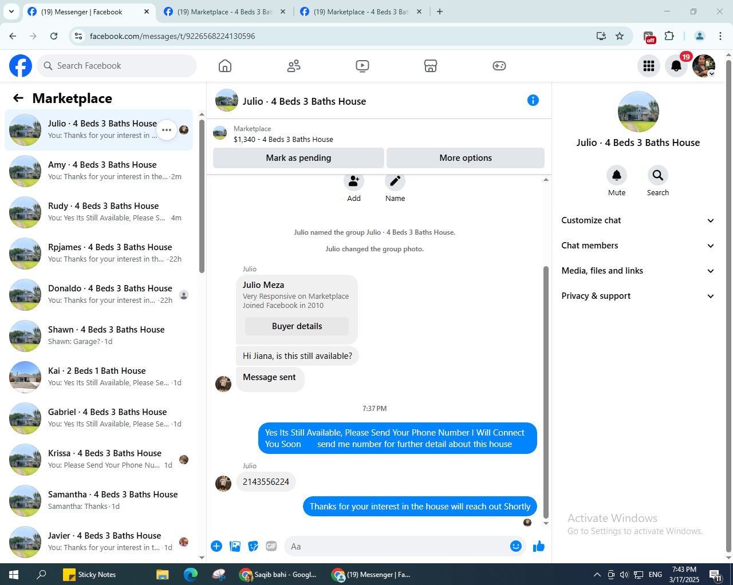Click More options button
The width and height of the screenshot is (733, 585).
point(466,158)
